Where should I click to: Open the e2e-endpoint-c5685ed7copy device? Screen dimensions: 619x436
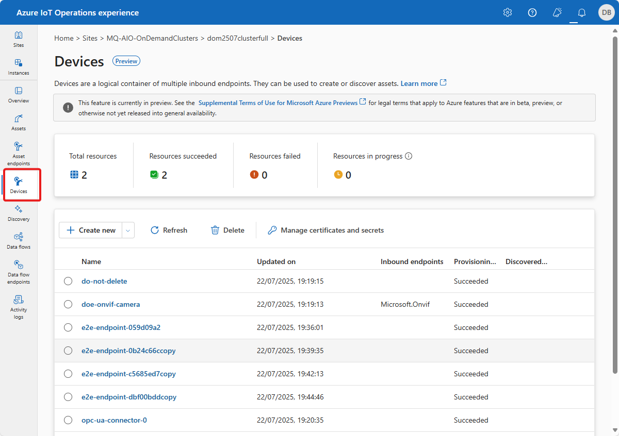(128, 374)
